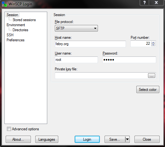
Task: Click the 'Private key file:' label
Action: (x=66, y=69)
